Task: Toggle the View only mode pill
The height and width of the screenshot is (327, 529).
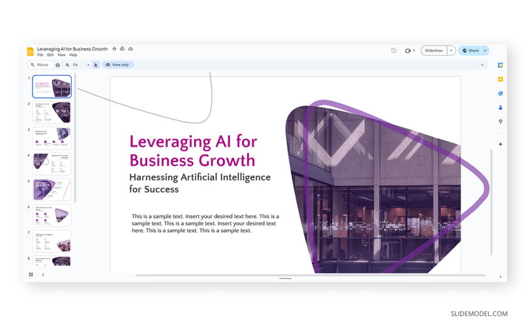Action: click(118, 65)
